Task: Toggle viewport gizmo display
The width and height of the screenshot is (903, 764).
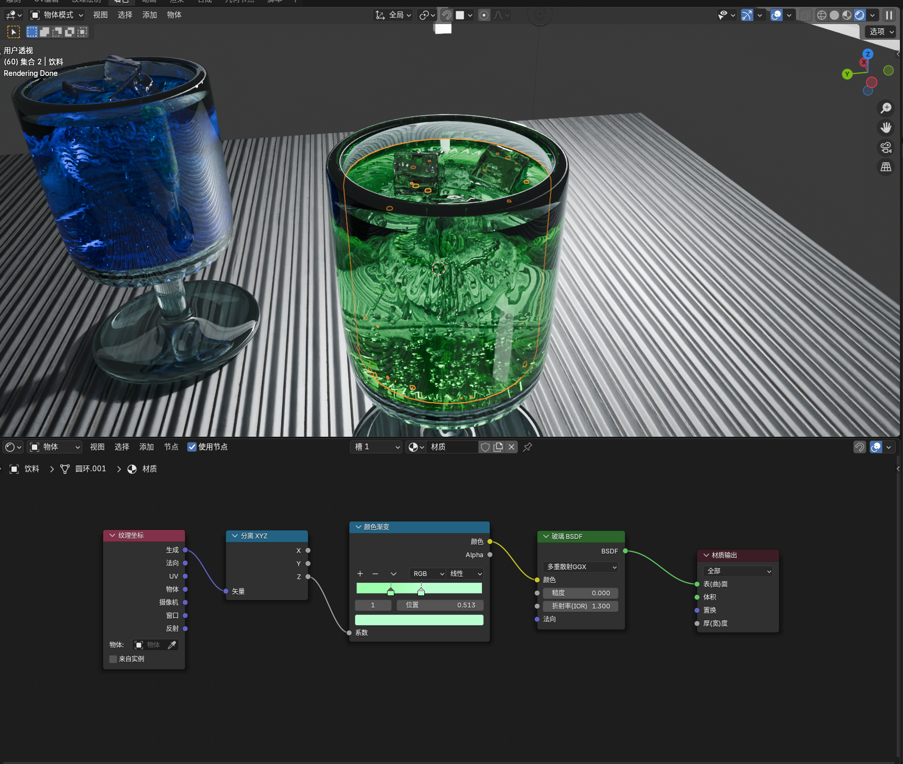Action: (747, 15)
